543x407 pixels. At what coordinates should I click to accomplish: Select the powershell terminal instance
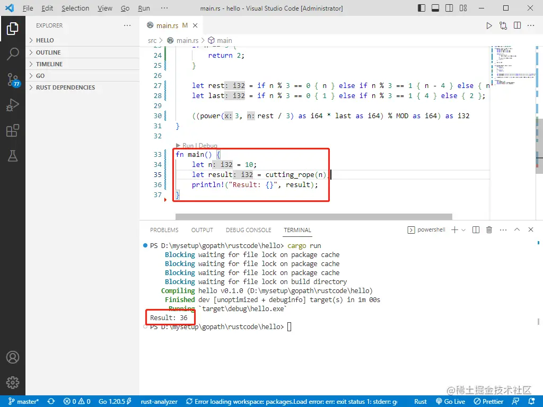click(426, 230)
